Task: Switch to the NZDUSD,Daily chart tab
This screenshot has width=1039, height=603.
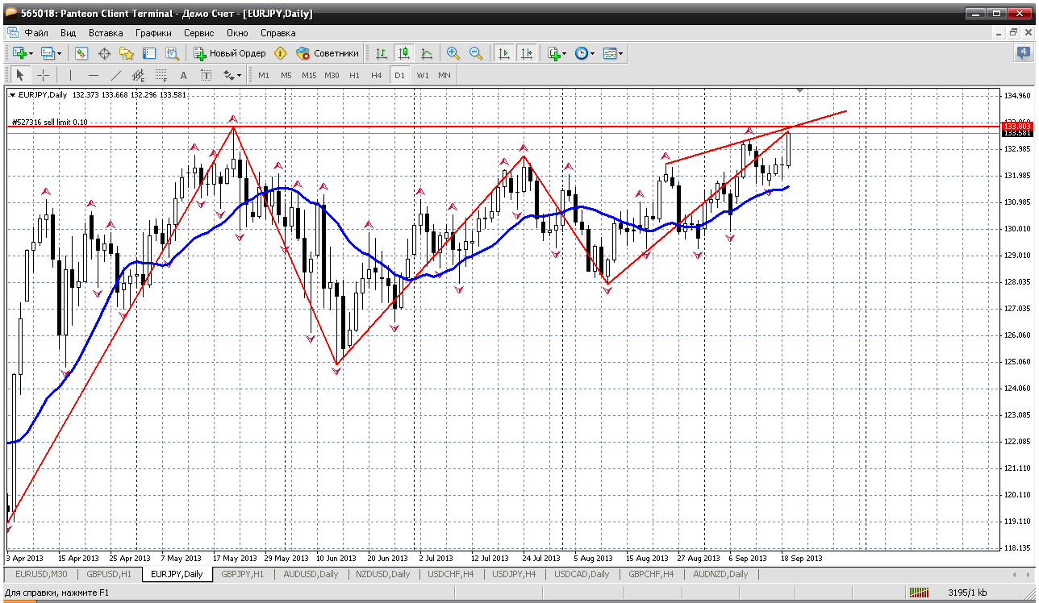Action: coord(382,574)
